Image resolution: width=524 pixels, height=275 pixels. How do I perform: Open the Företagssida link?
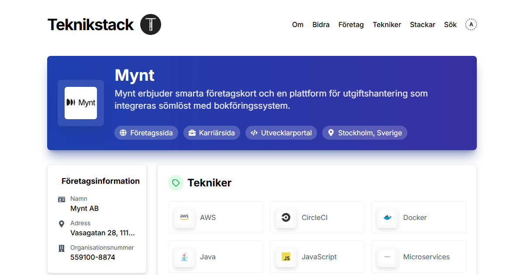(x=146, y=133)
